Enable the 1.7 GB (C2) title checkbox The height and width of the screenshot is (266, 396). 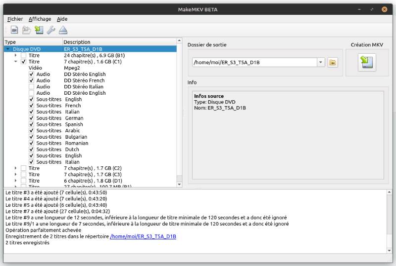(x=23, y=168)
